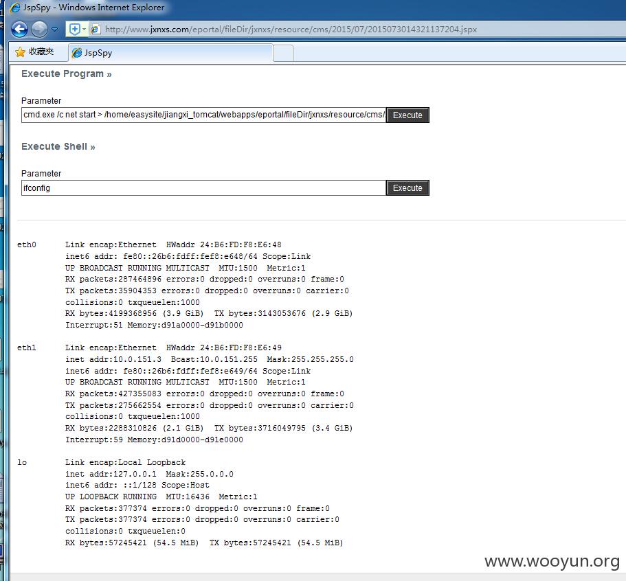Screen dimensions: 626x581
Task: Click eth1 interface name in output
Action: 26,348
